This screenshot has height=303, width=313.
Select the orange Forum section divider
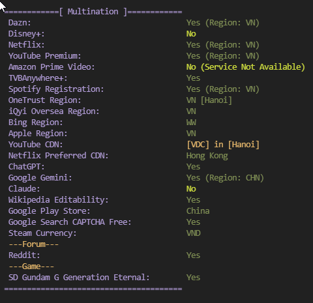(34, 244)
